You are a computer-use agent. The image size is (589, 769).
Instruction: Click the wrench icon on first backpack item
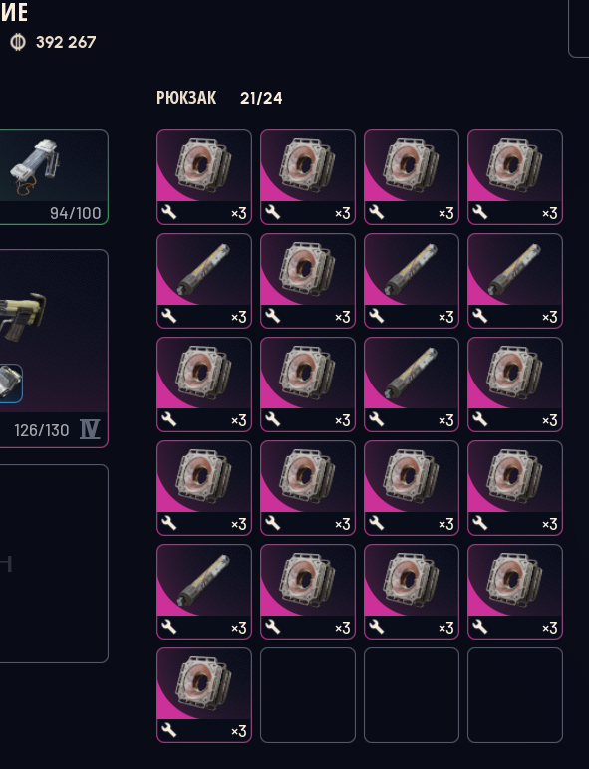coord(168,212)
